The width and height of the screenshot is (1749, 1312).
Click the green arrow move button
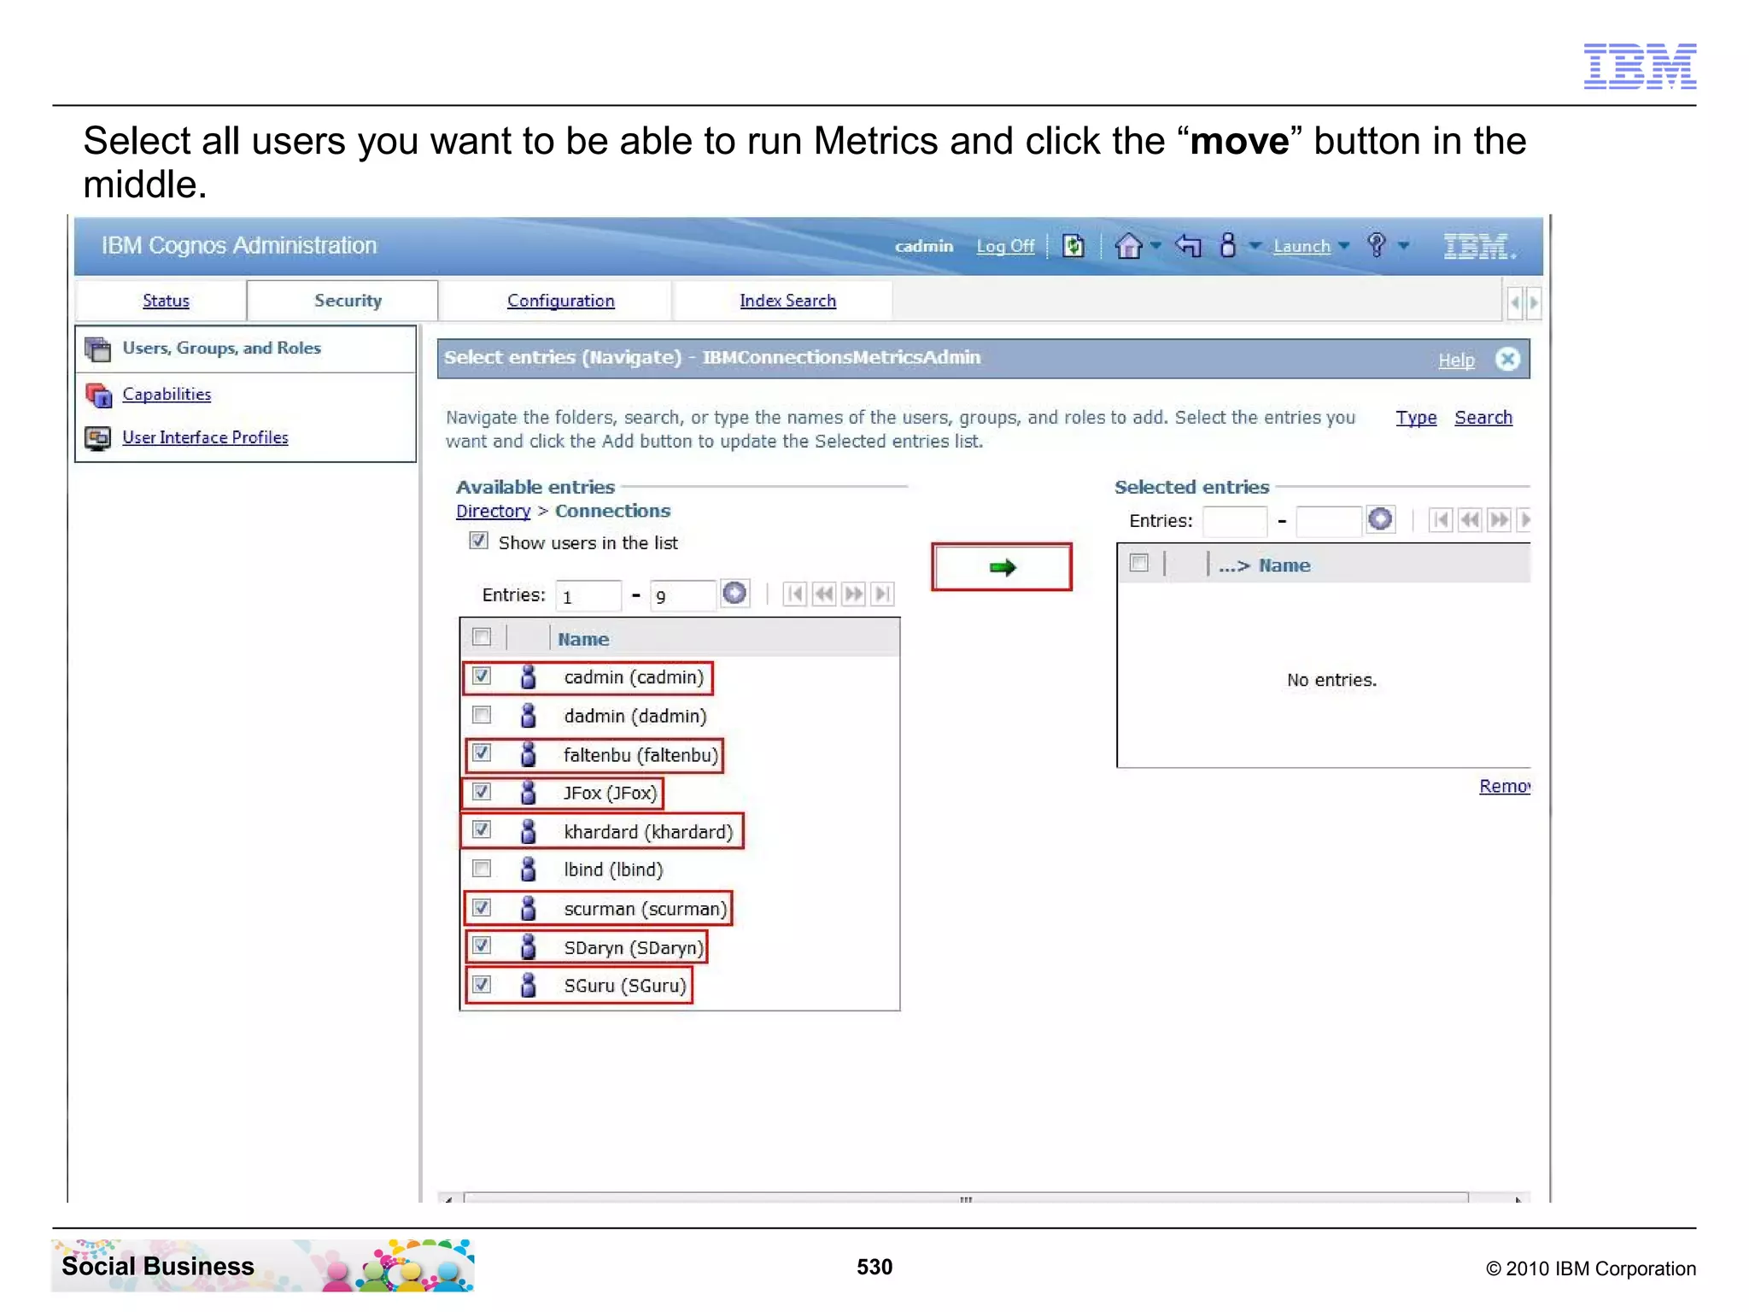(x=1002, y=567)
